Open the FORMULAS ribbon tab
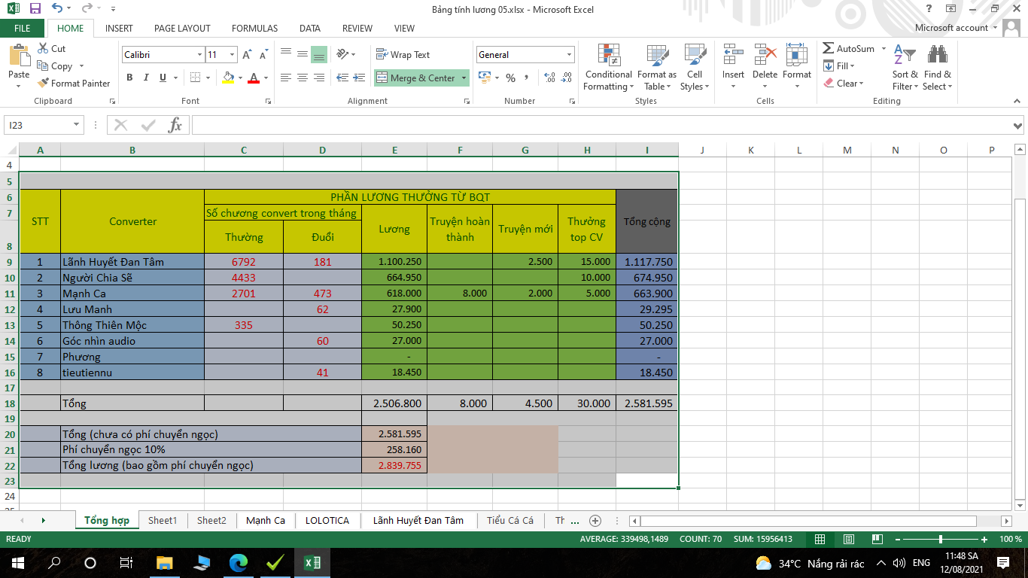Screen dimensions: 1028x578 tap(254, 29)
